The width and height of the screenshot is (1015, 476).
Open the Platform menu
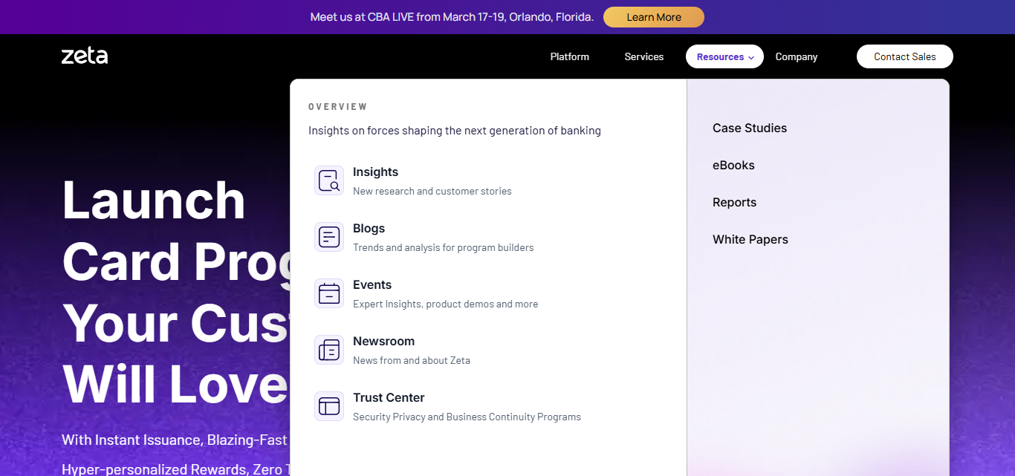pos(570,56)
